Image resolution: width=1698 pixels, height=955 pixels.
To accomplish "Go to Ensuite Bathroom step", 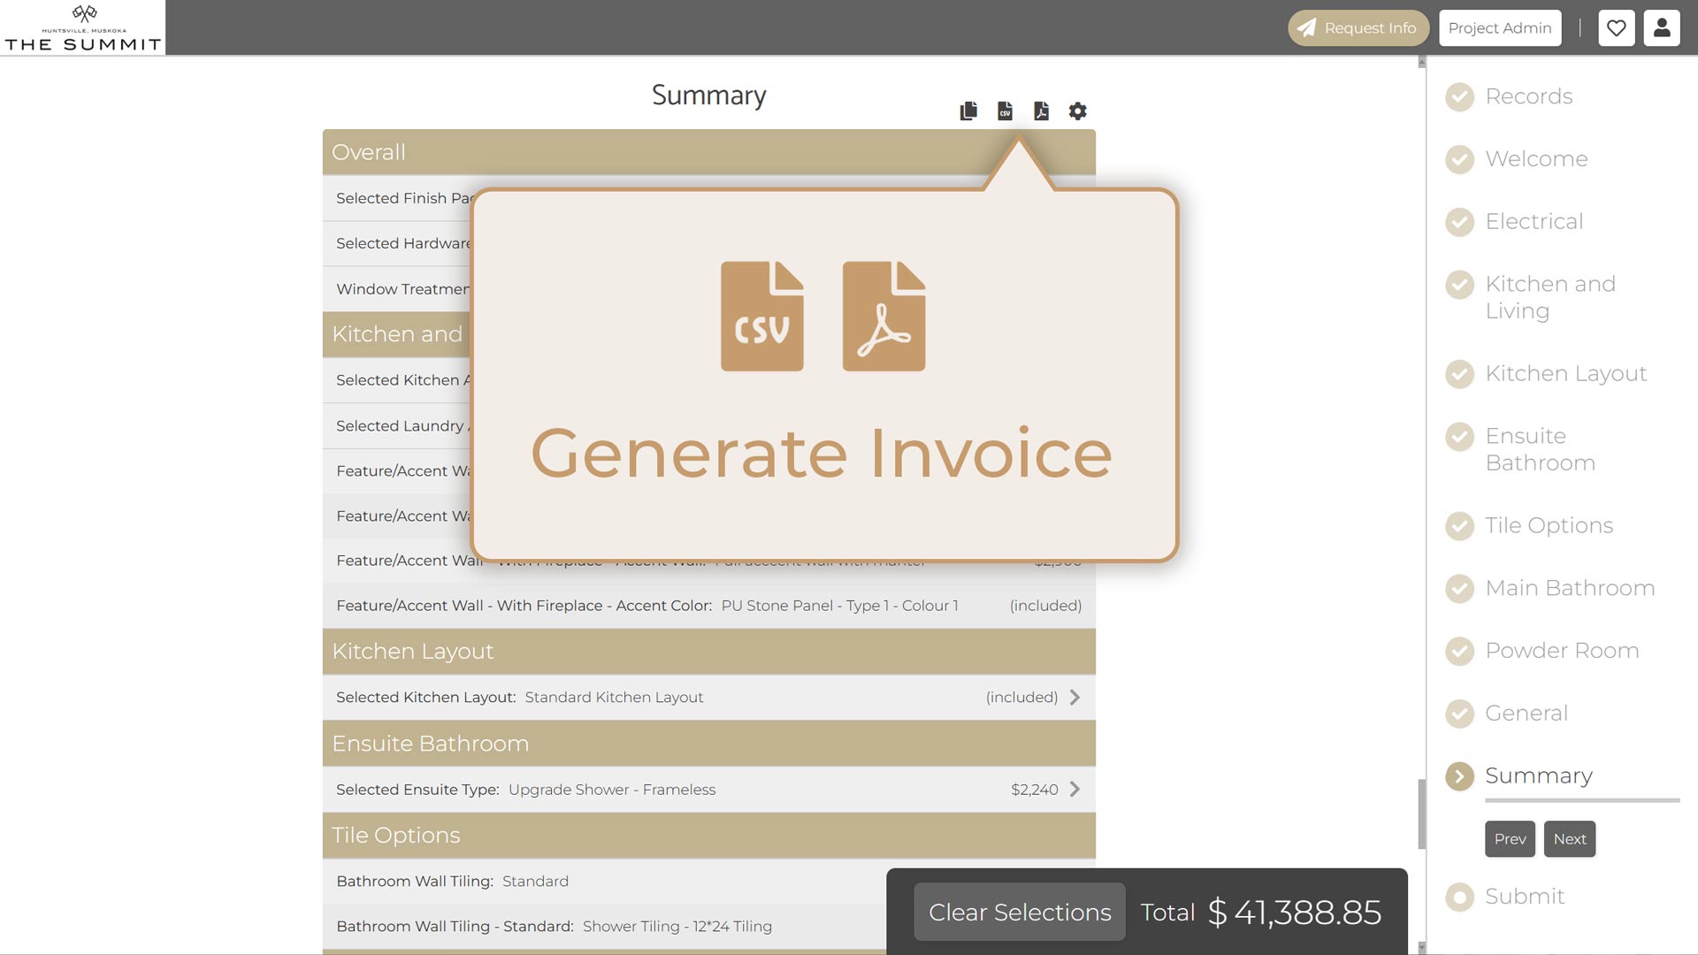I will click(1540, 449).
